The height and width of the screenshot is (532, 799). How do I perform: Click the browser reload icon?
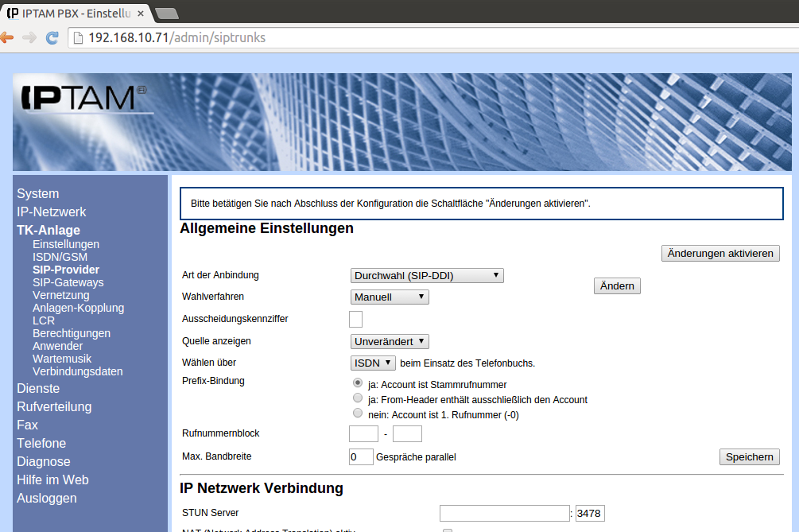[52, 37]
